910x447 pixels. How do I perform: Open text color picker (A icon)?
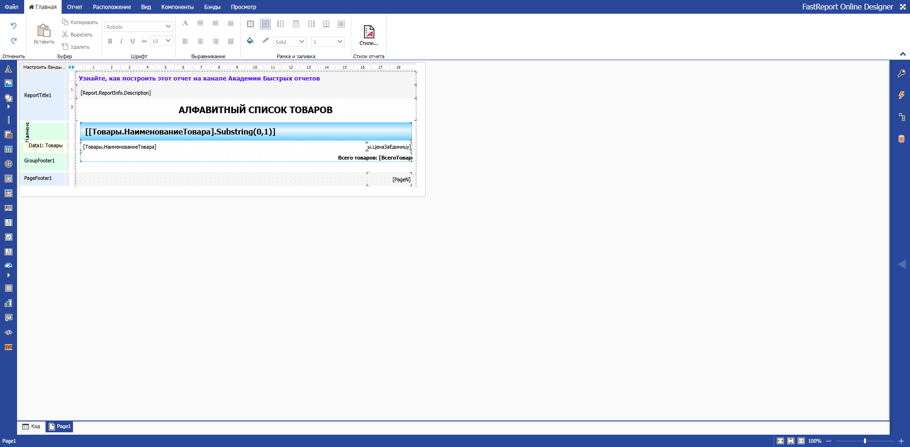pyautogui.click(x=185, y=23)
